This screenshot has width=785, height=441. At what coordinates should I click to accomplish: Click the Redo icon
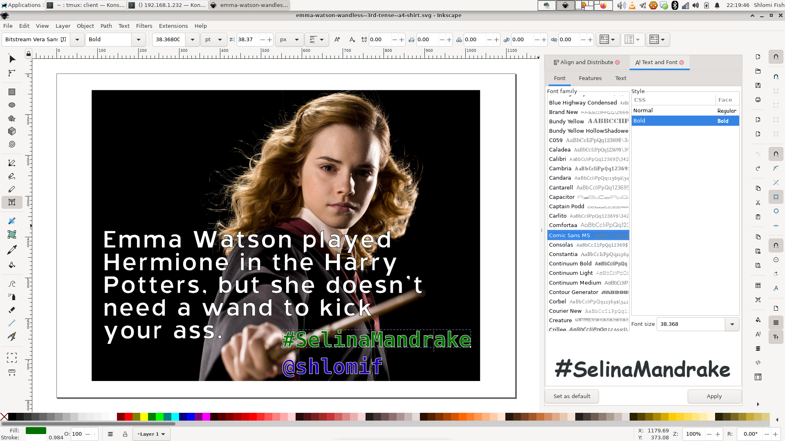tap(758, 168)
